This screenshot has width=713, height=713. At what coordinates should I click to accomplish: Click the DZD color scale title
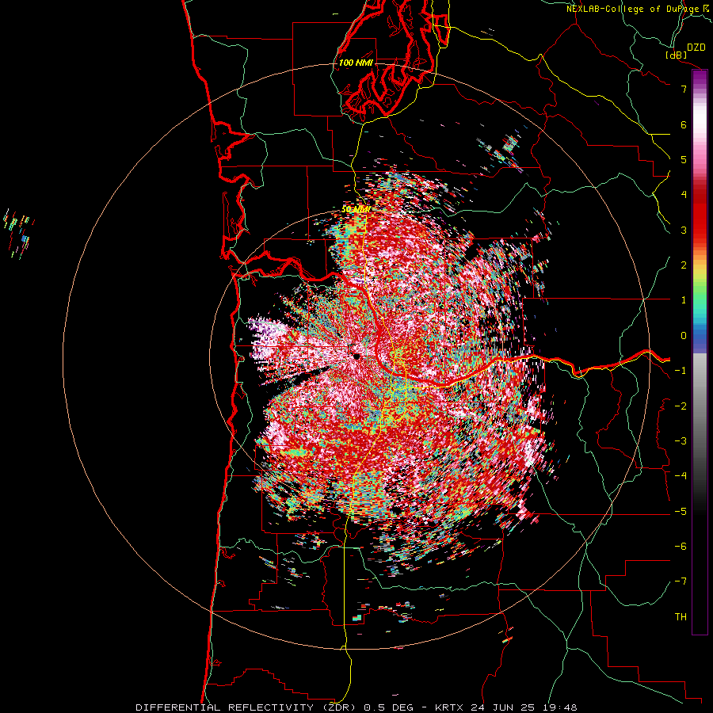[x=696, y=48]
